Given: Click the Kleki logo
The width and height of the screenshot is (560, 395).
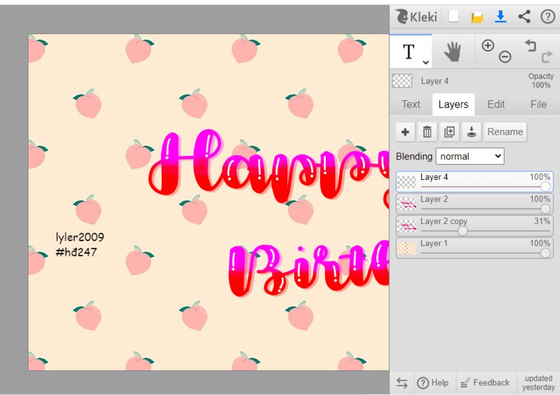Looking at the screenshot, I should point(416,16).
